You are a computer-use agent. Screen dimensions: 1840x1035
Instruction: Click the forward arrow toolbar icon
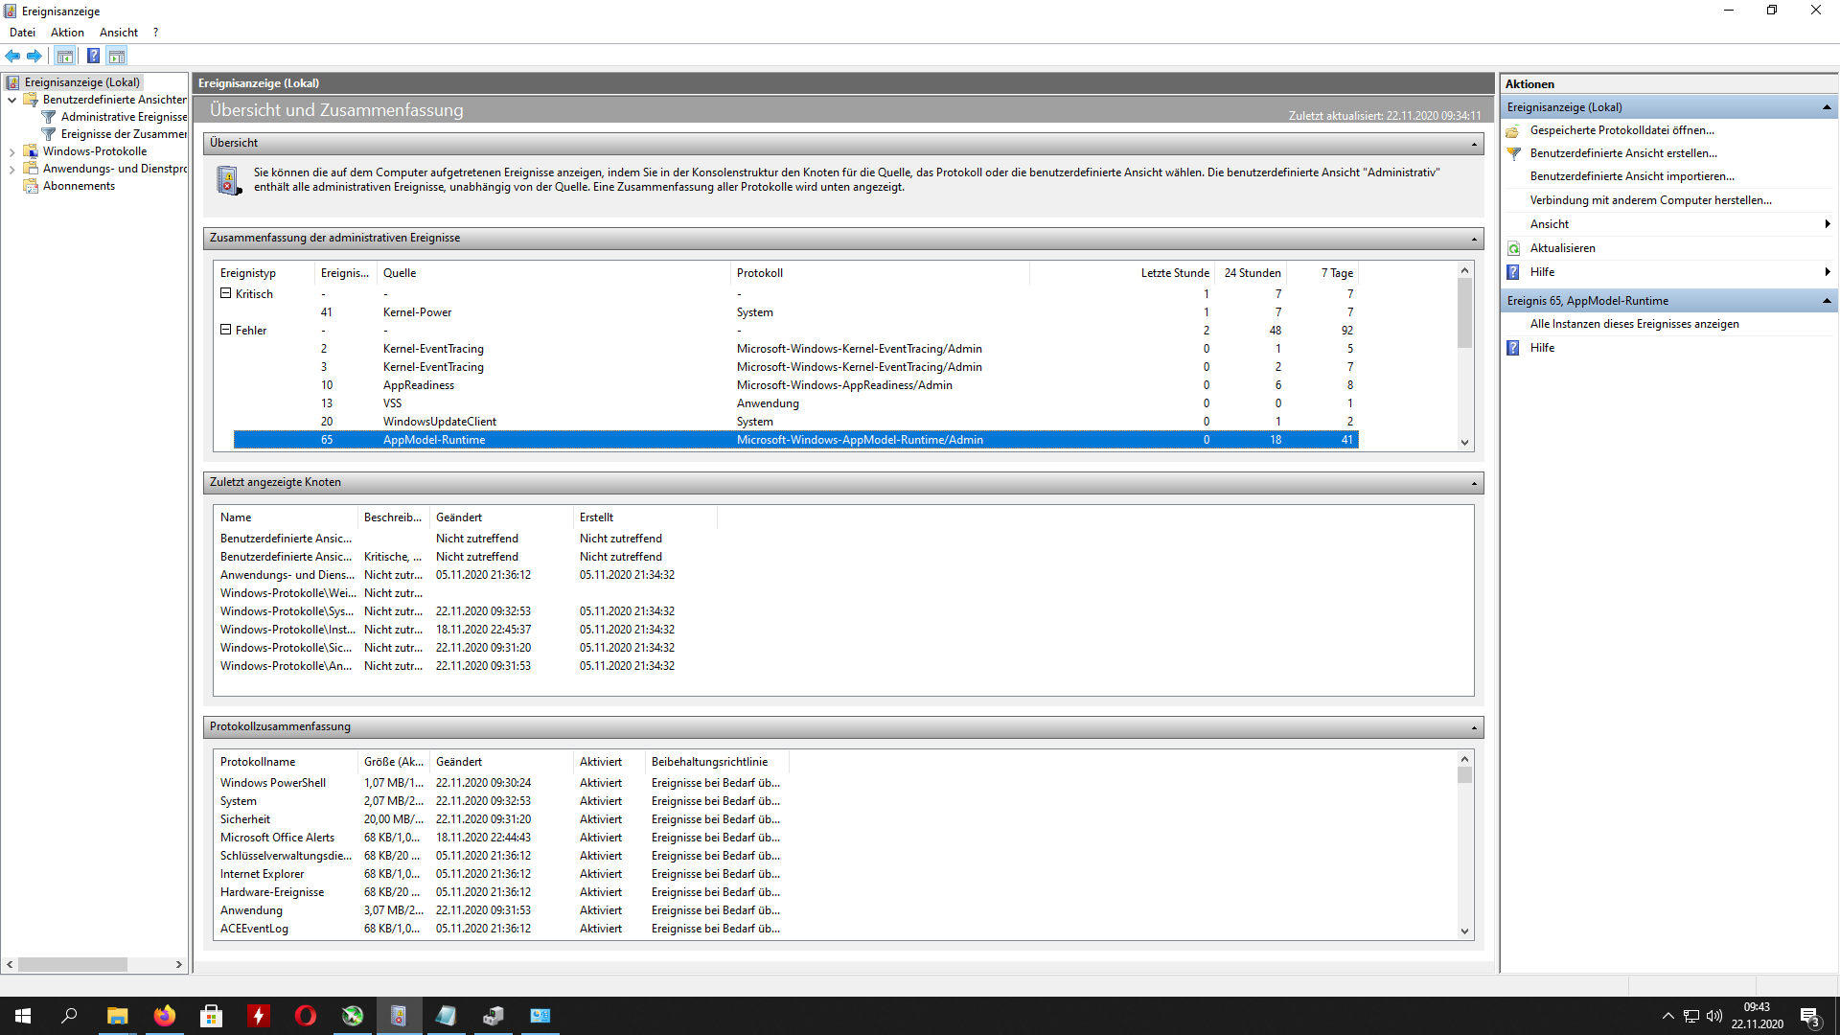tap(34, 56)
